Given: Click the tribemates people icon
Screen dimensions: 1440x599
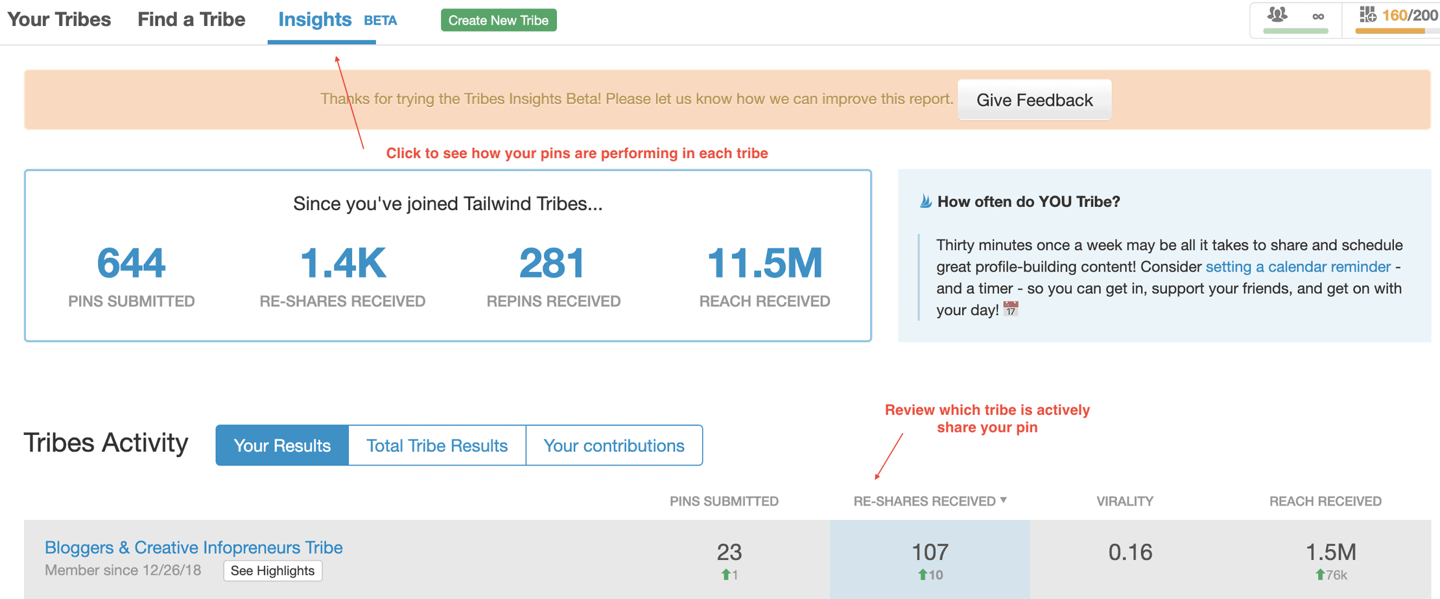Looking at the screenshot, I should pos(1277,14).
